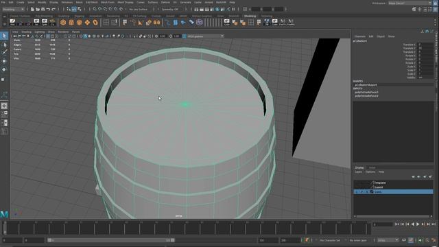Redo using the status line arrow
This screenshot has width=439, height=247.
[54, 9]
